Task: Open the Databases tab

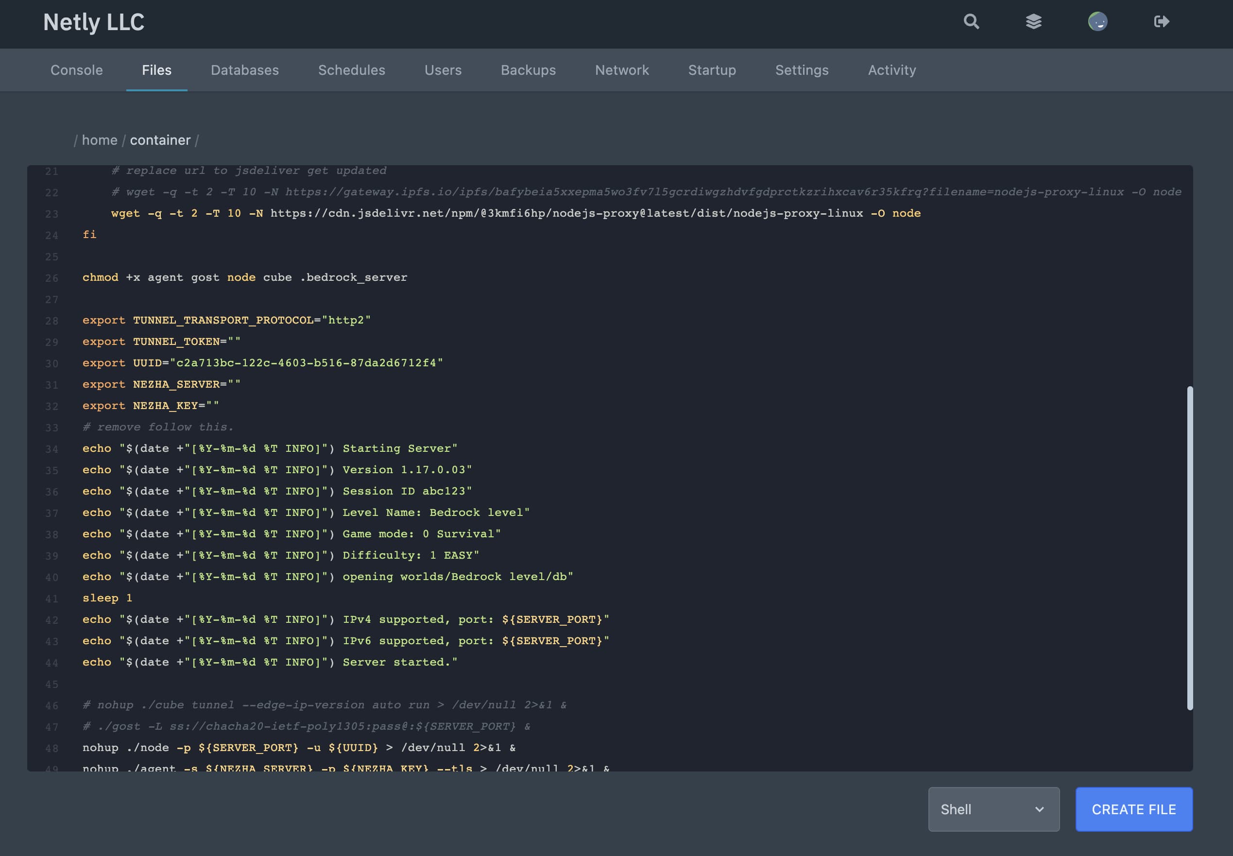Action: tap(244, 70)
